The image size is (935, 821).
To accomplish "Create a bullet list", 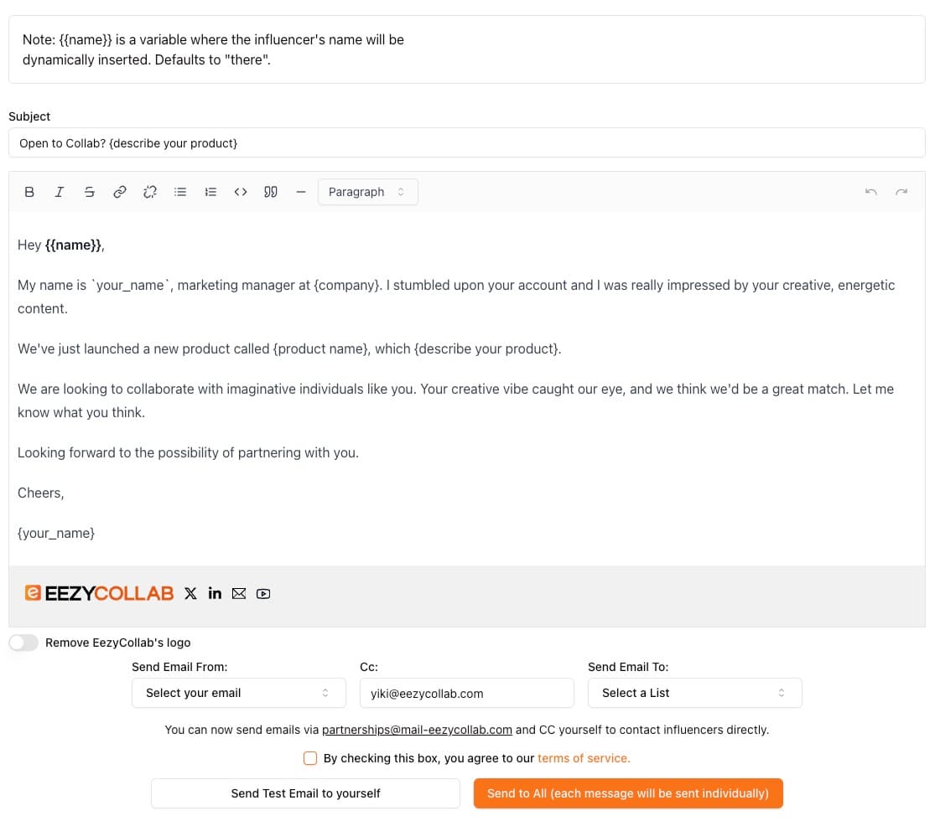I will (x=180, y=192).
